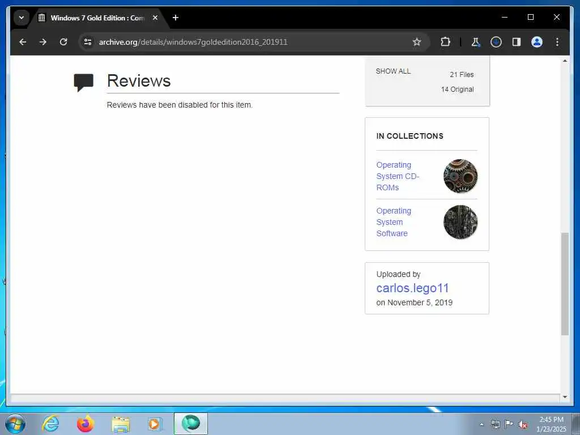Click the 21 Files link
This screenshot has height=435, width=580.
click(x=462, y=74)
